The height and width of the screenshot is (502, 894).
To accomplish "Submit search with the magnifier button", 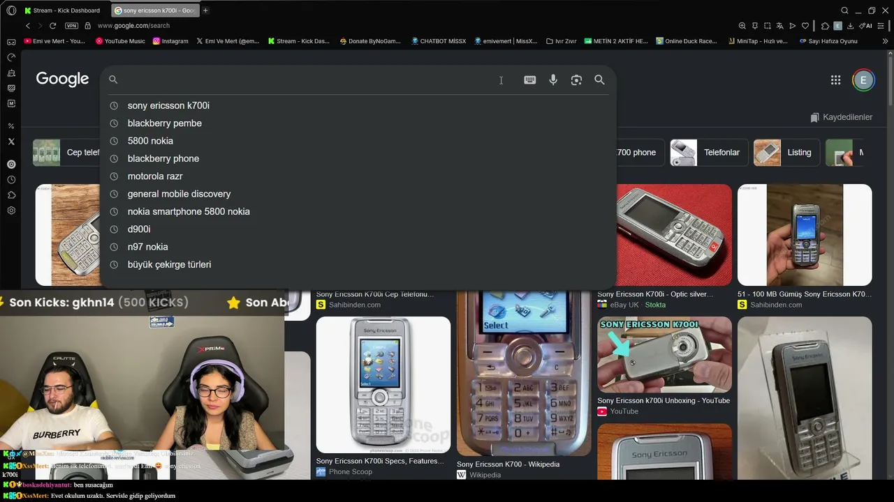I will [x=599, y=80].
